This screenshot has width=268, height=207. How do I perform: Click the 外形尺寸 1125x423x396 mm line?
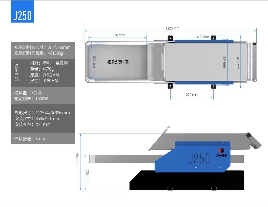tap(42, 113)
